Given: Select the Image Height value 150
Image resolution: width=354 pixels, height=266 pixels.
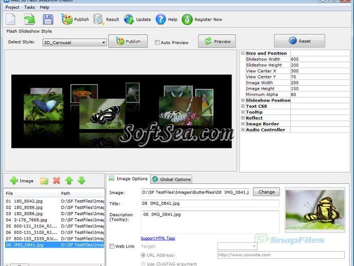Looking at the screenshot, I should [x=320, y=88].
